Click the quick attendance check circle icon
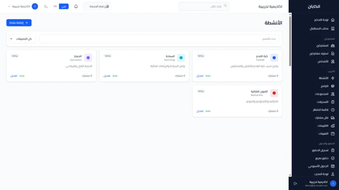The height and width of the screenshot is (190, 339). click(x=333, y=158)
